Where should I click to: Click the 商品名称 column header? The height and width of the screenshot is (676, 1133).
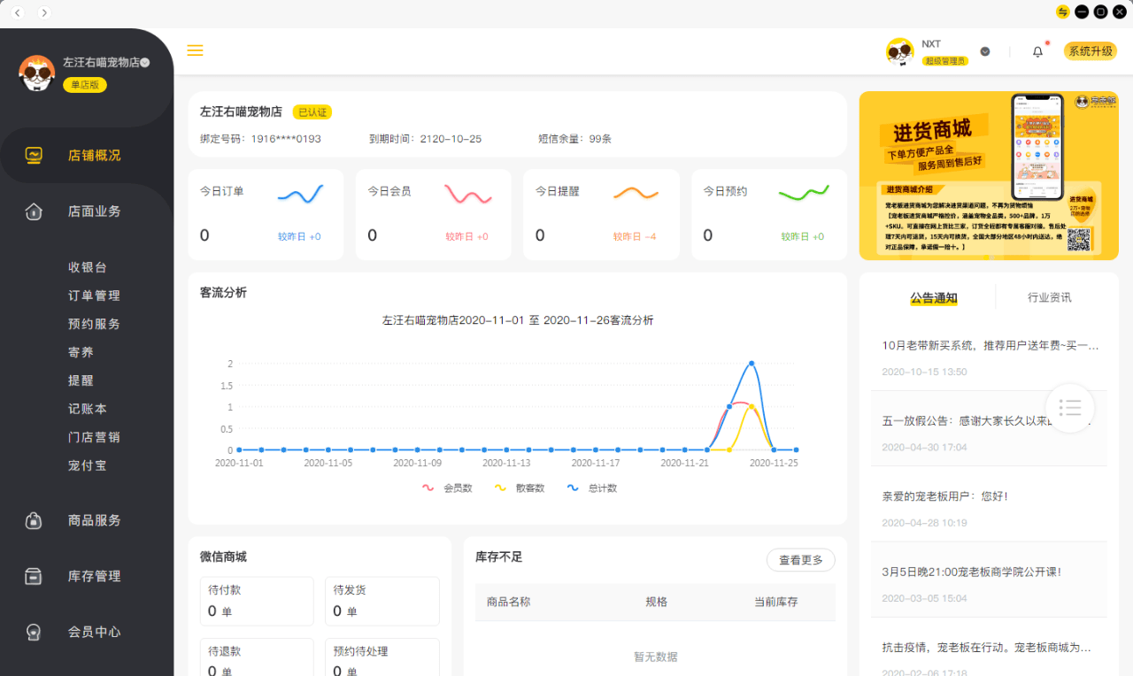point(509,602)
